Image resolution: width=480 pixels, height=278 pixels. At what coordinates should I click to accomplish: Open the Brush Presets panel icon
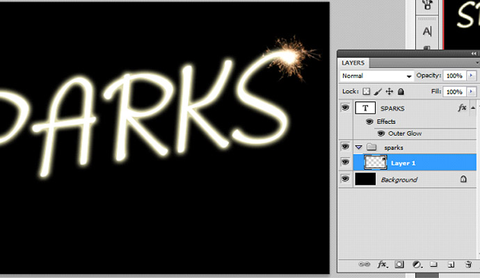[x=427, y=5]
